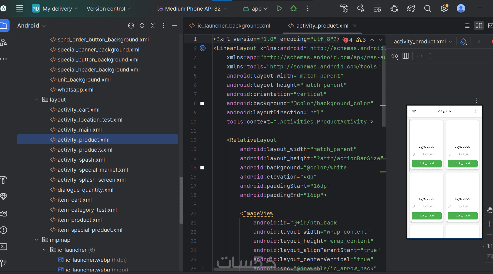
Task: Switch to ic_launcher_background.xml tab
Action: pyautogui.click(x=230, y=26)
